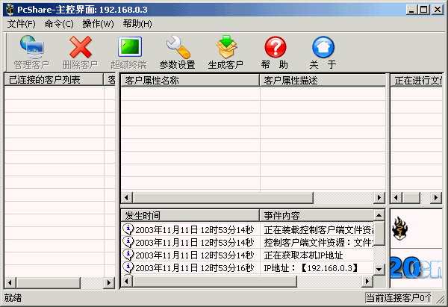Click the 删除客户 red X icon

pyautogui.click(x=80, y=49)
